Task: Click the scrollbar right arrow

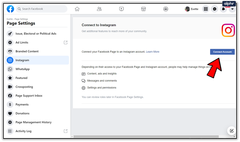Action: (x=234, y=137)
